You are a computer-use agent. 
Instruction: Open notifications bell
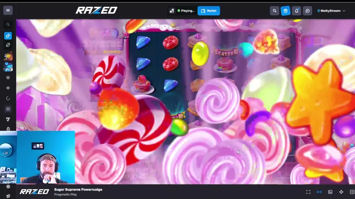click(x=296, y=11)
